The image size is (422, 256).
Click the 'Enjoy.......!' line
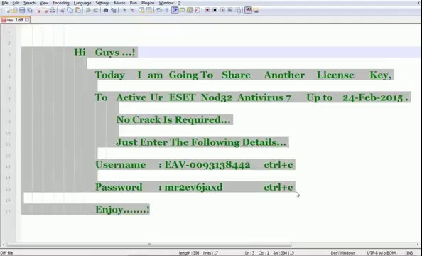tap(122, 209)
